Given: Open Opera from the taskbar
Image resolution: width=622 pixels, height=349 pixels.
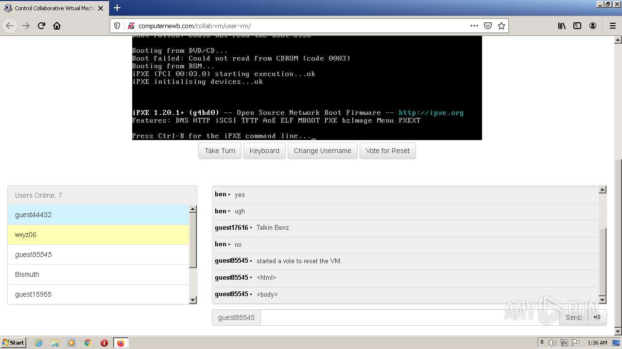Looking at the screenshot, I should click(x=104, y=343).
